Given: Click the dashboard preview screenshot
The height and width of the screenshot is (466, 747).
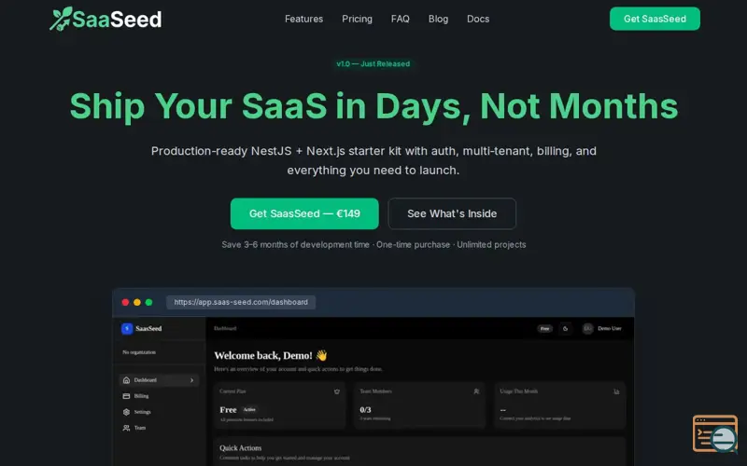Looking at the screenshot, I should pyautogui.click(x=373, y=377).
